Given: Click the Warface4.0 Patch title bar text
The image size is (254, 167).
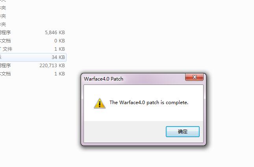Looking at the screenshot, I should [104, 79].
